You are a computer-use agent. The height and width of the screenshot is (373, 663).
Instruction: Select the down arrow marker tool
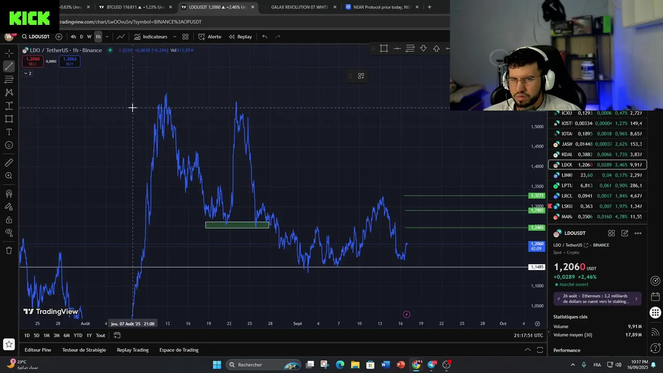pos(423,48)
